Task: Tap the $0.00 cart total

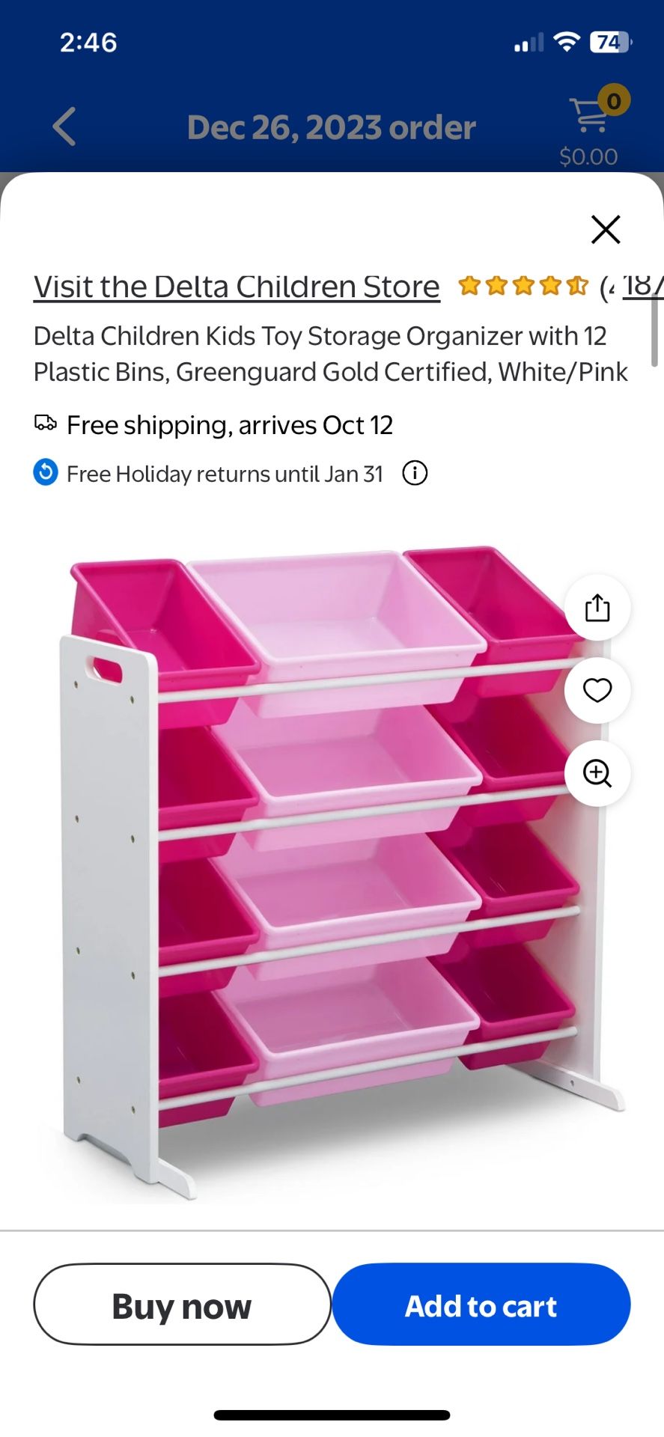Action: point(588,156)
